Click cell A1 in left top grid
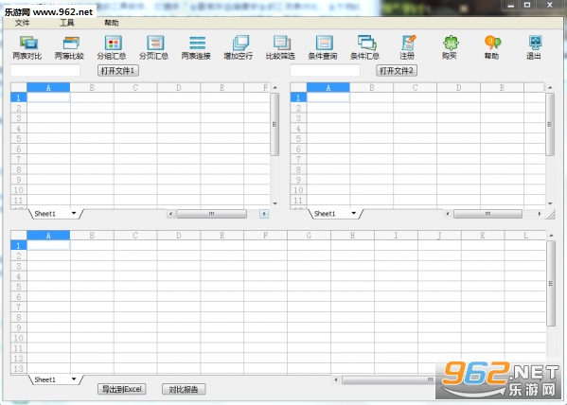567x405 pixels. 48,97
